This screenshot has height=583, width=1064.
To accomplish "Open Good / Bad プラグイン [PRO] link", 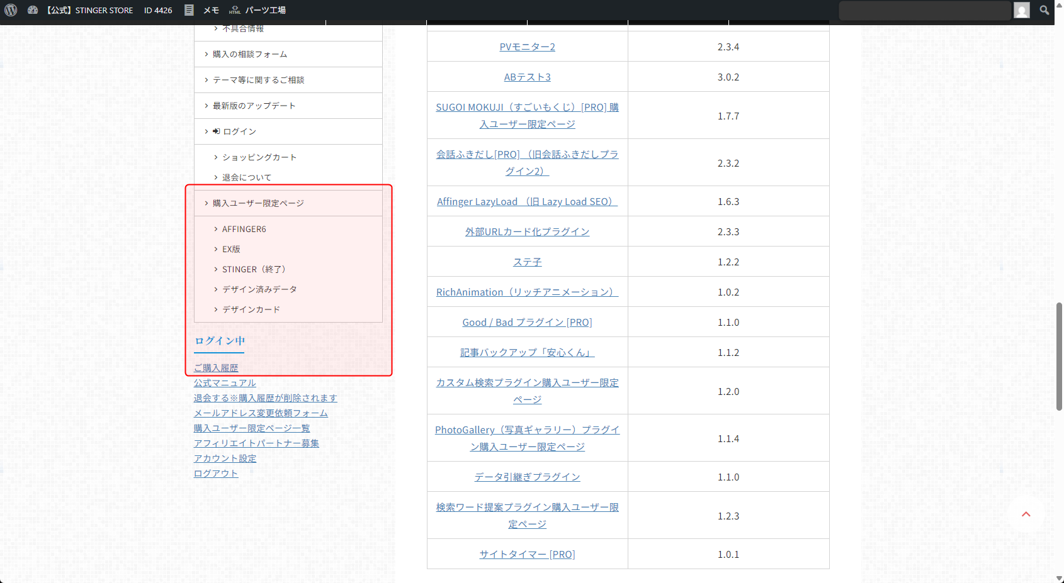I will coord(528,322).
